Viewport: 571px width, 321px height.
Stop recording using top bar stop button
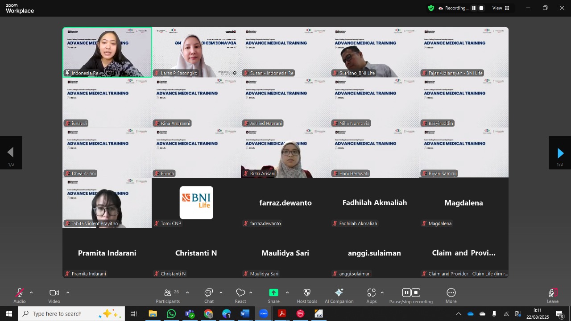(481, 8)
